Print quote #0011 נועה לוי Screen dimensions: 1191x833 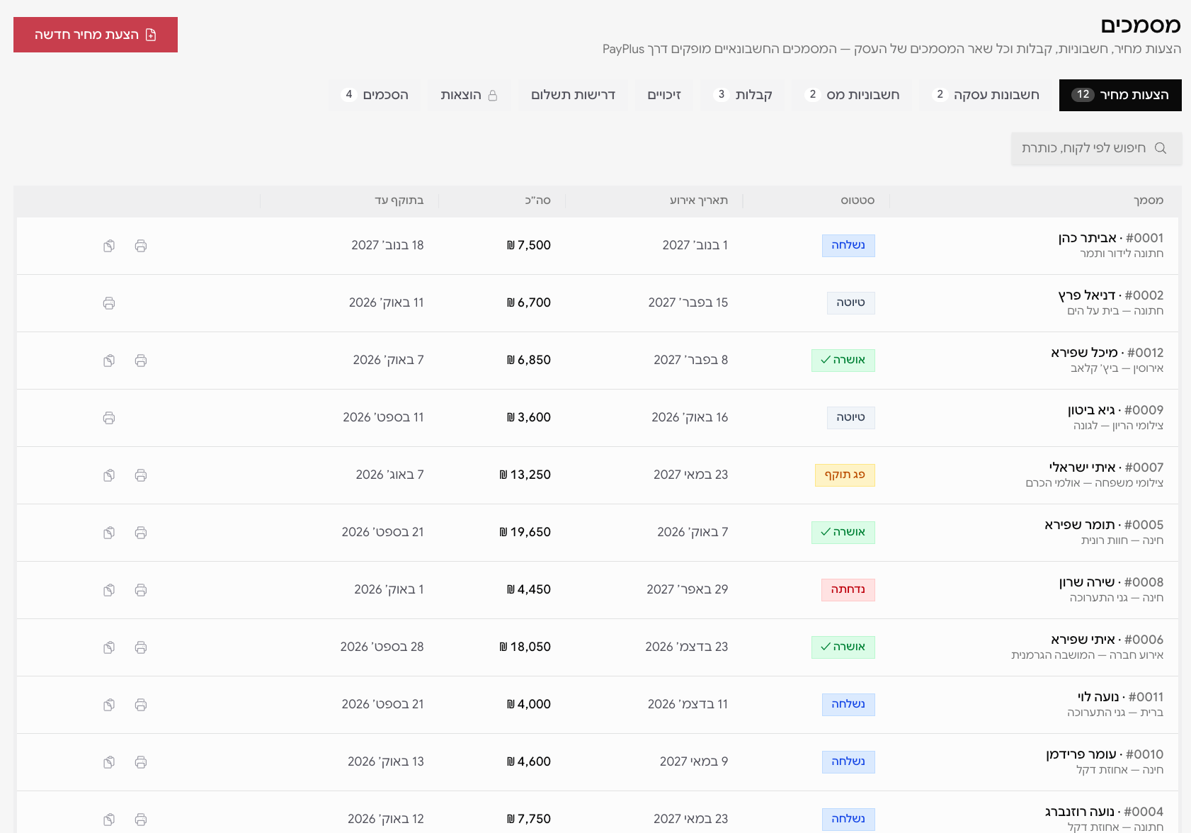pos(141,705)
